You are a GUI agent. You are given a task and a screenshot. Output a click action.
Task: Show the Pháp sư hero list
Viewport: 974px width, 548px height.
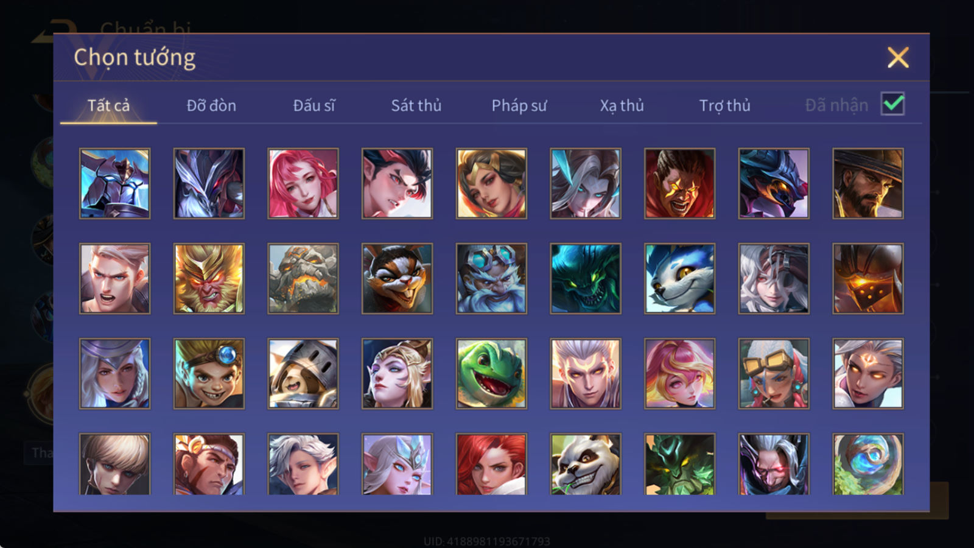519,105
